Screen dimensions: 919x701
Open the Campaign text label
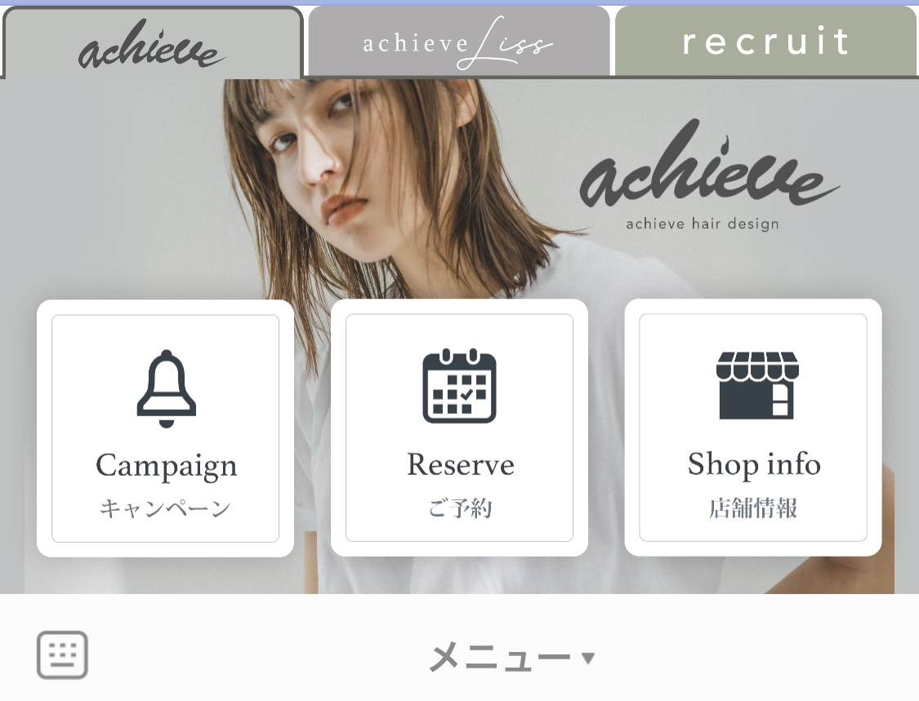tap(167, 467)
